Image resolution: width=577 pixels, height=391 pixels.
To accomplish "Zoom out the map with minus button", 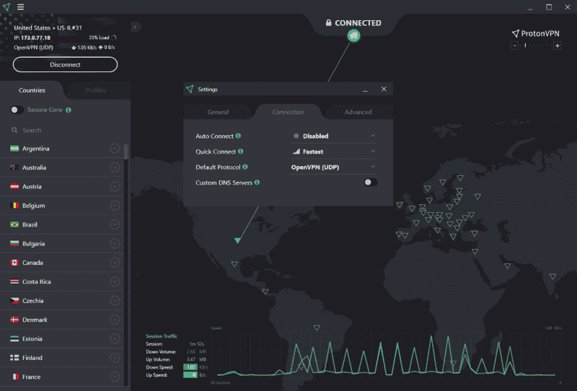I will [514, 45].
